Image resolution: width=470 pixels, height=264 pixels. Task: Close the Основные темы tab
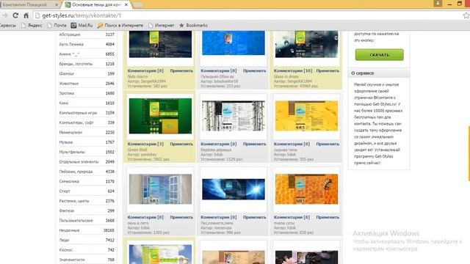[126, 5]
